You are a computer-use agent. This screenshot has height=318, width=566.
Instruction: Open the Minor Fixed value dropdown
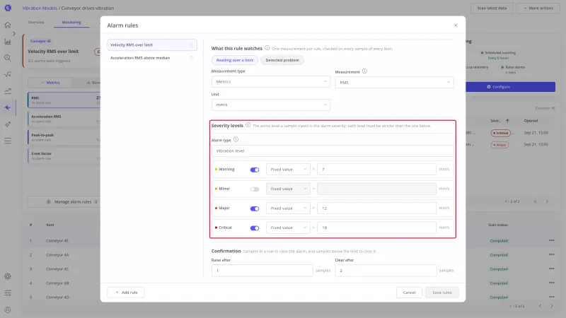click(x=288, y=189)
